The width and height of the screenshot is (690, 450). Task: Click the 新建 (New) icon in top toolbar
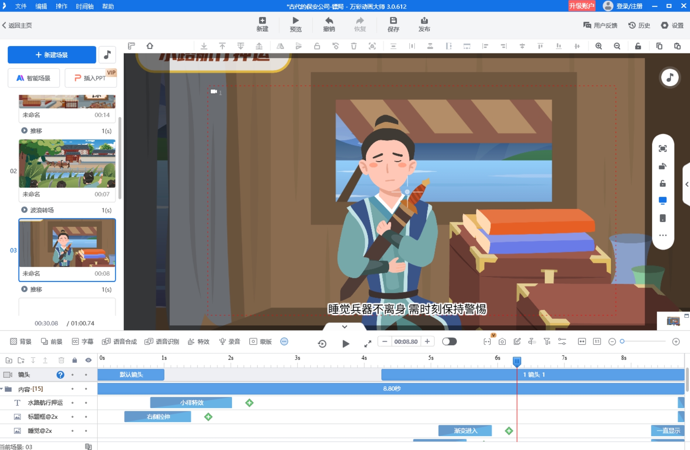pos(262,20)
